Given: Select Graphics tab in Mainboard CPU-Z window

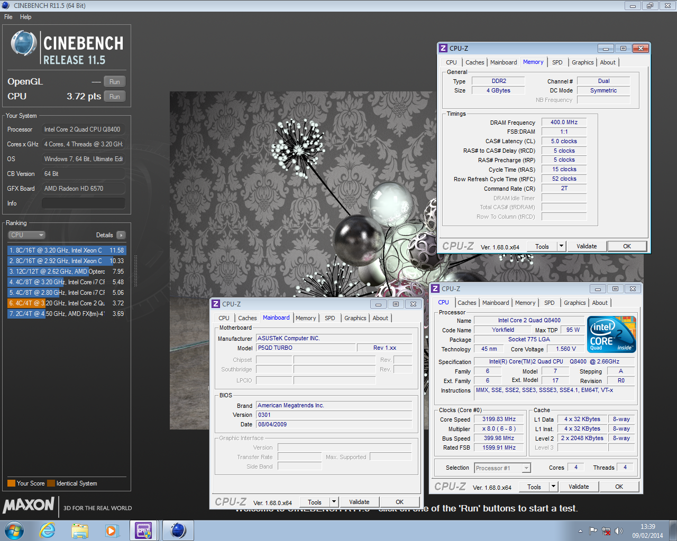Looking at the screenshot, I should (x=355, y=318).
